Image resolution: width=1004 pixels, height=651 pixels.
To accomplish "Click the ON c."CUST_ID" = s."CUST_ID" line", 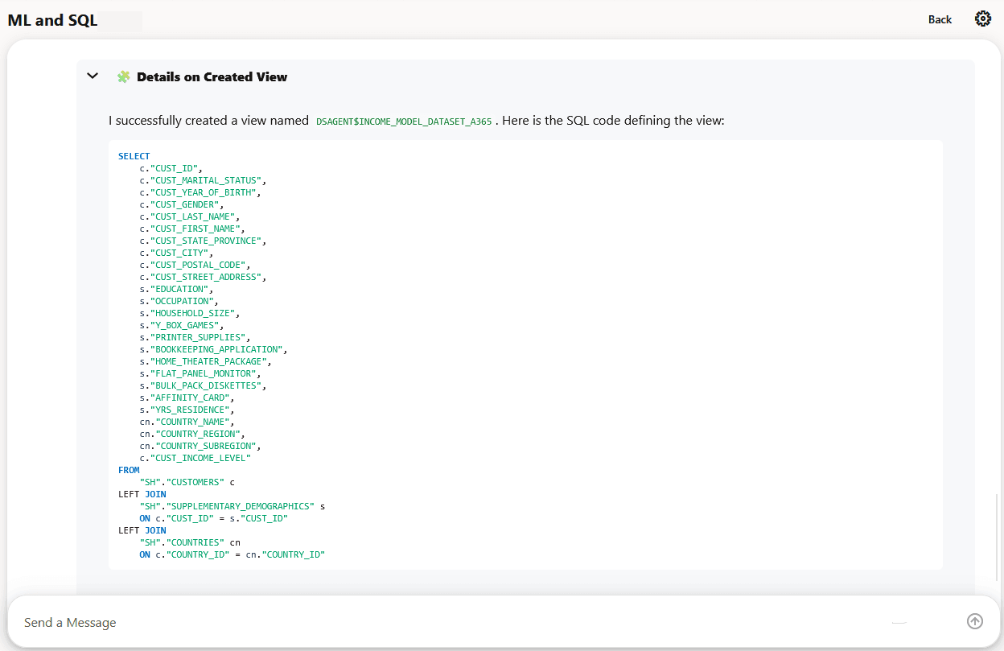I will pyautogui.click(x=213, y=518).
